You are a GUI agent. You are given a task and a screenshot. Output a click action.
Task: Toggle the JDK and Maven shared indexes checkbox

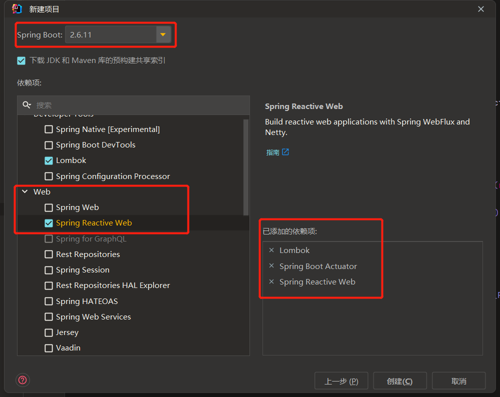pos(21,60)
